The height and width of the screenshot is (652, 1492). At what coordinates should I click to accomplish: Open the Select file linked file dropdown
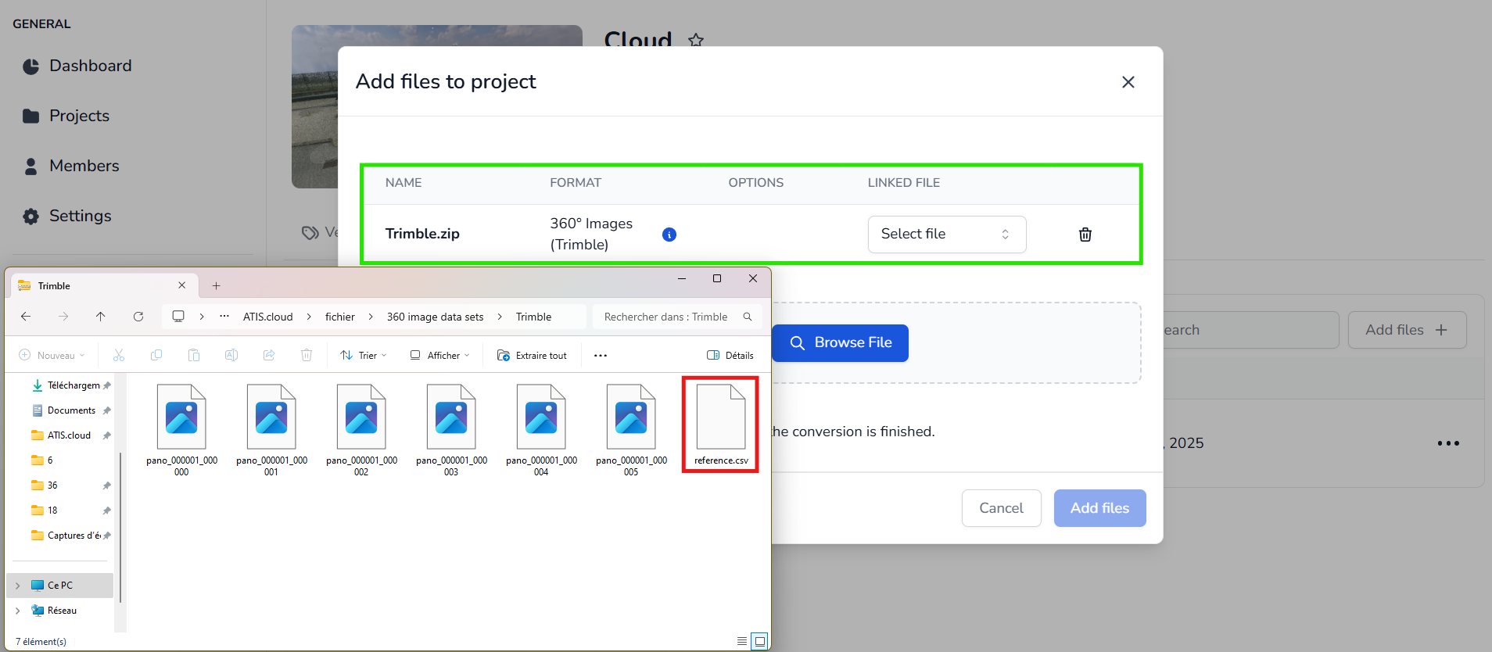[946, 235]
